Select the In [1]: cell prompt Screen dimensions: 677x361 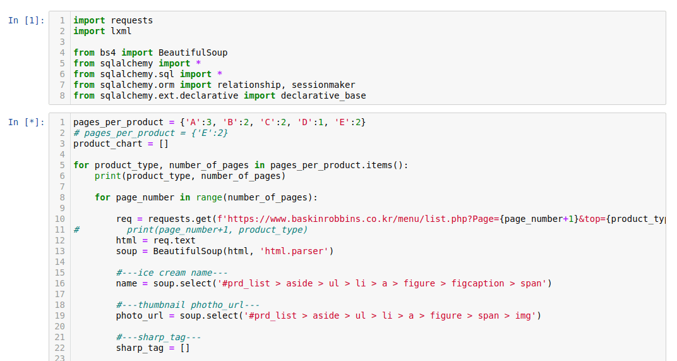tap(27, 20)
